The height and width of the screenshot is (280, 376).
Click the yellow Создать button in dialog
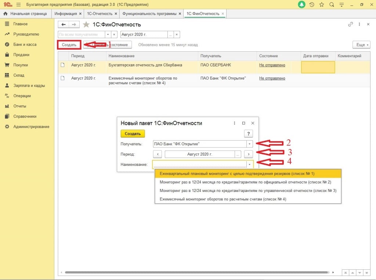pyautogui.click(x=133, y=134)
